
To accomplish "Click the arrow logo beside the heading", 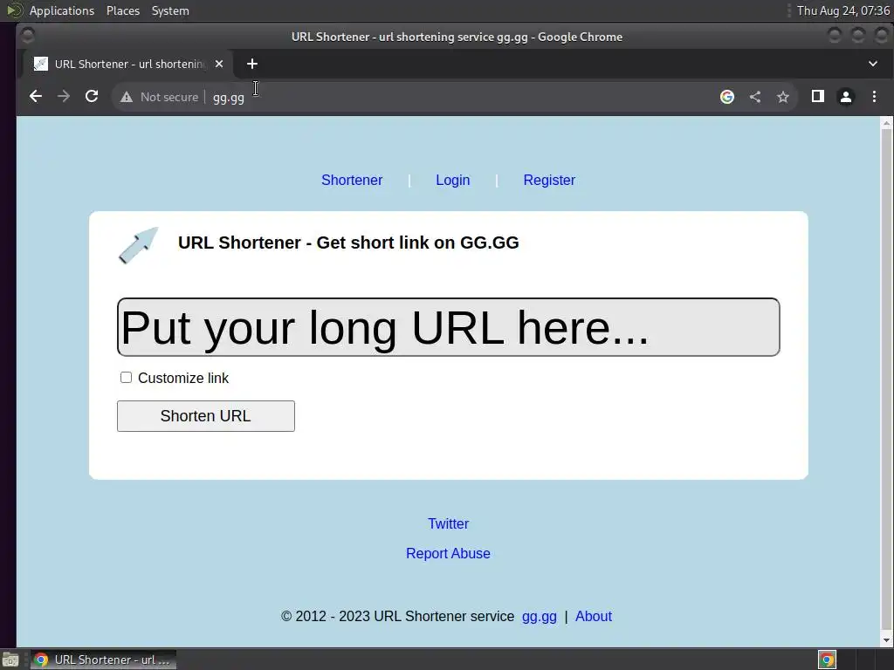I will 138,245.
